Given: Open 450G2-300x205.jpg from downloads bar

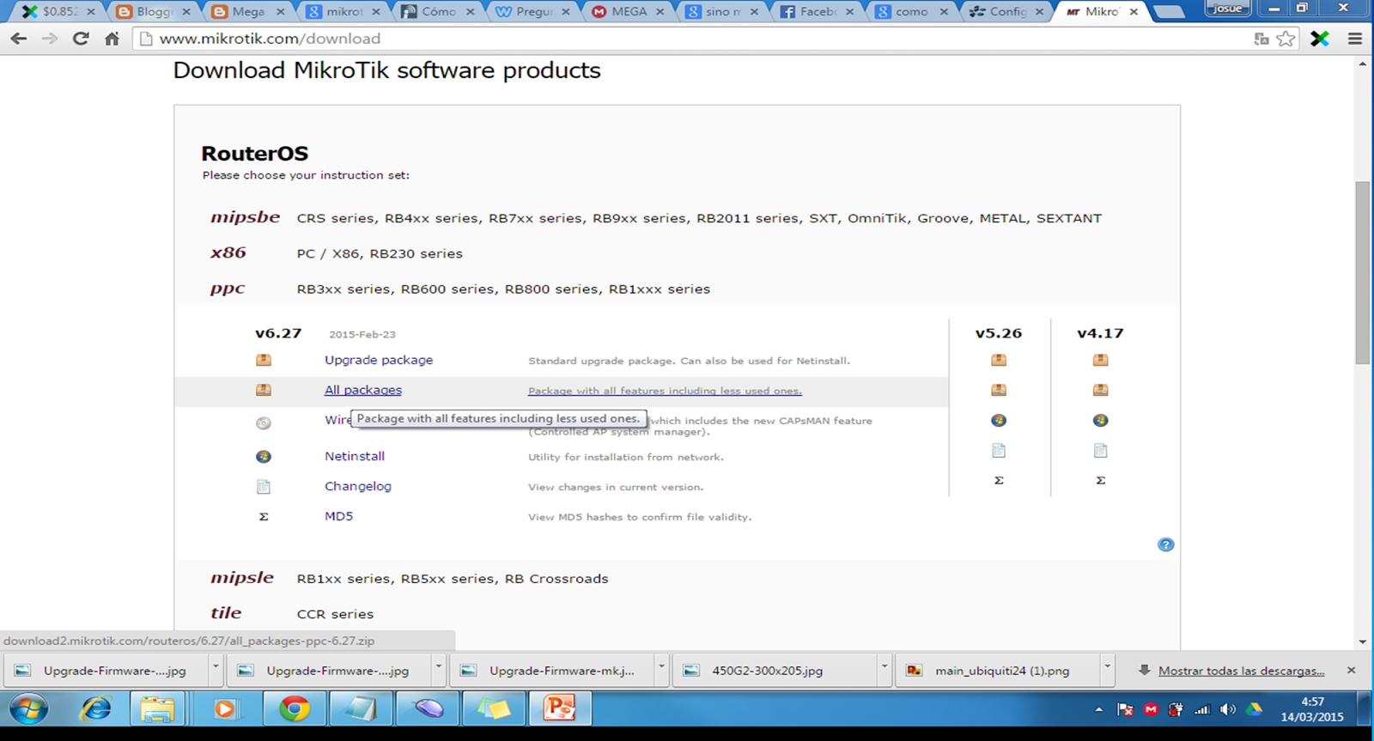Looking at the screenshot, I should [767, 671].
